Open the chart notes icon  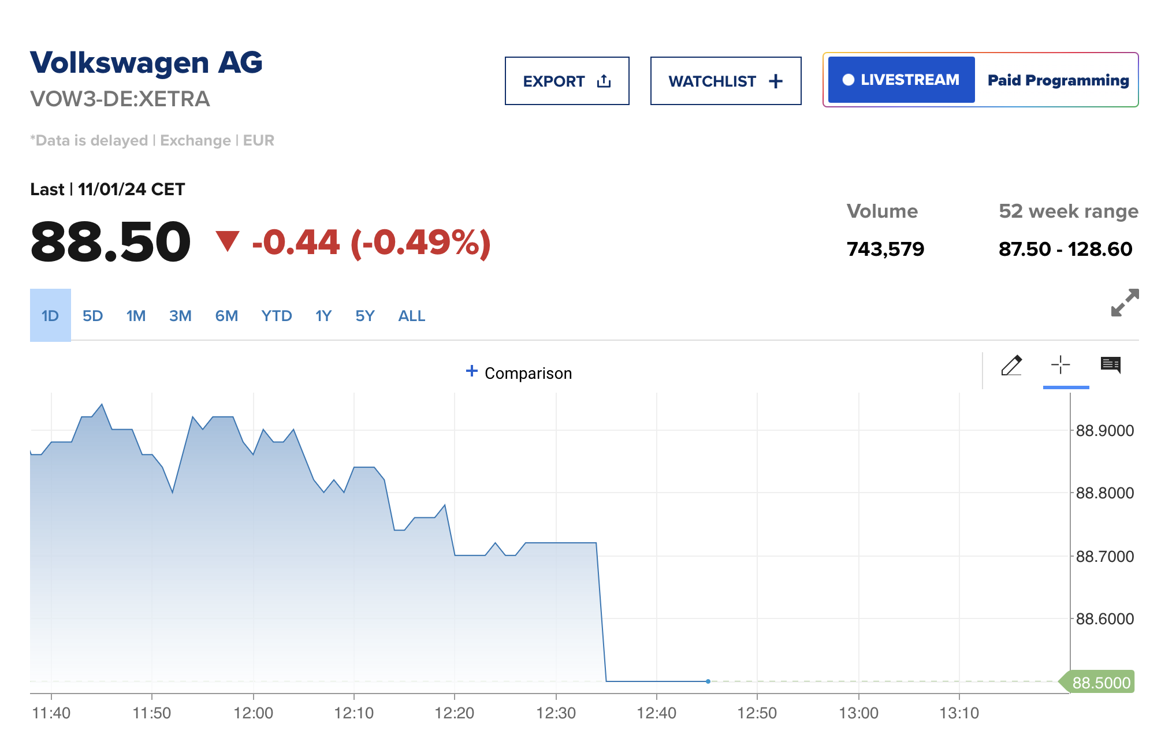(1110, 365)
